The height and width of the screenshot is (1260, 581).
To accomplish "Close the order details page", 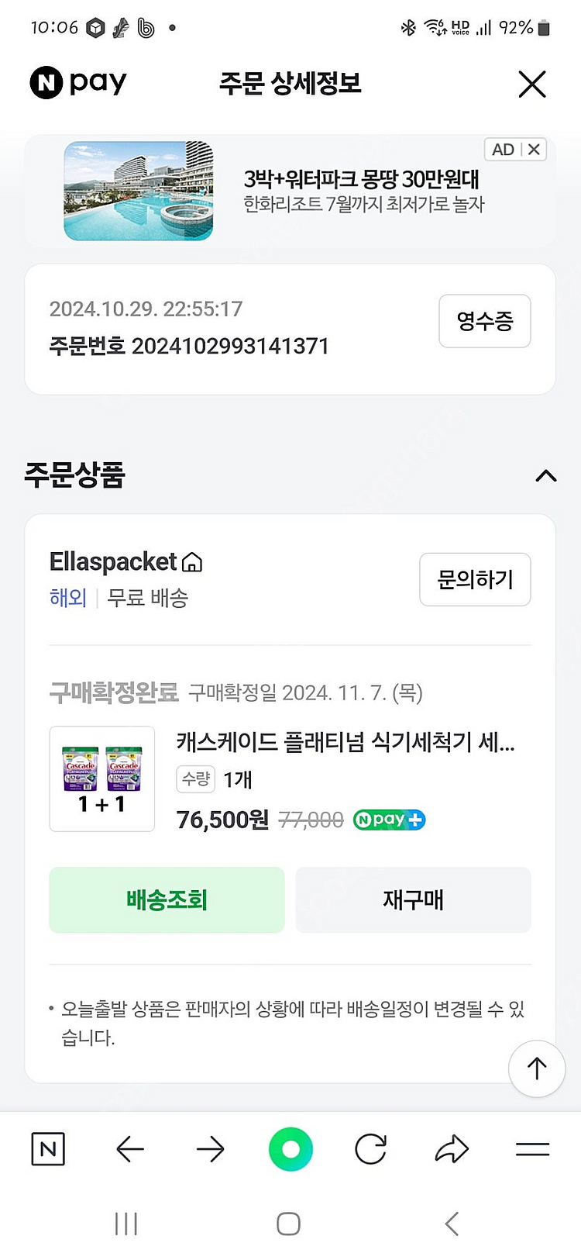I will tap(531, 84).
